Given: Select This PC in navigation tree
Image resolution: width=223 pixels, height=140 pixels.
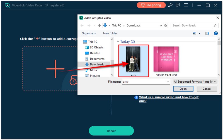Looking at the screenshot, I should click(x=90, y=41).
